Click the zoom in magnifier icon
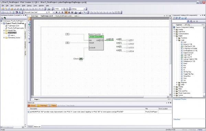 point(64,9)
